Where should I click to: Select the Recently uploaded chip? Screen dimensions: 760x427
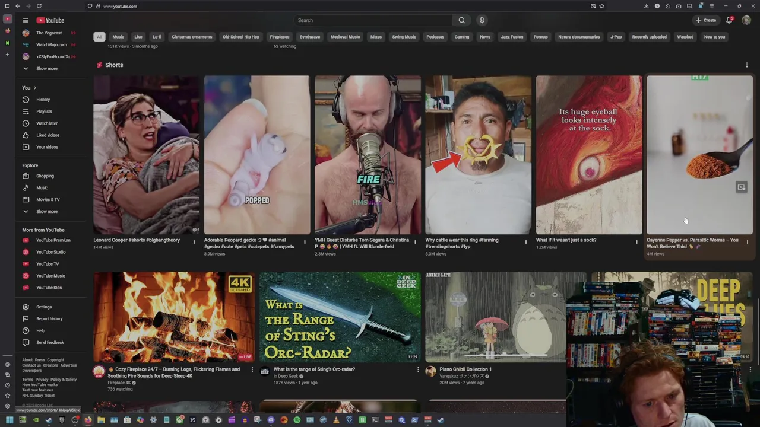[649, 37]
